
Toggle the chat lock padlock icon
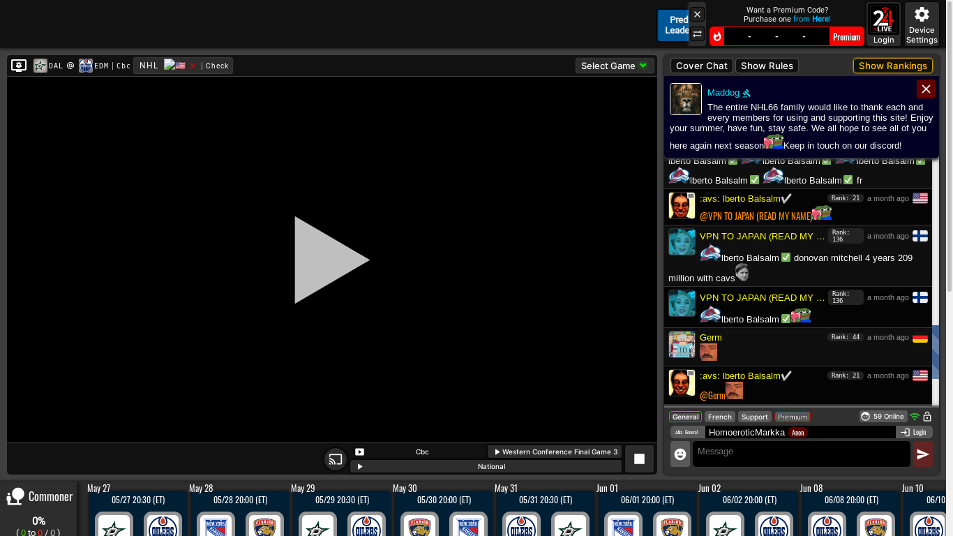927,417
